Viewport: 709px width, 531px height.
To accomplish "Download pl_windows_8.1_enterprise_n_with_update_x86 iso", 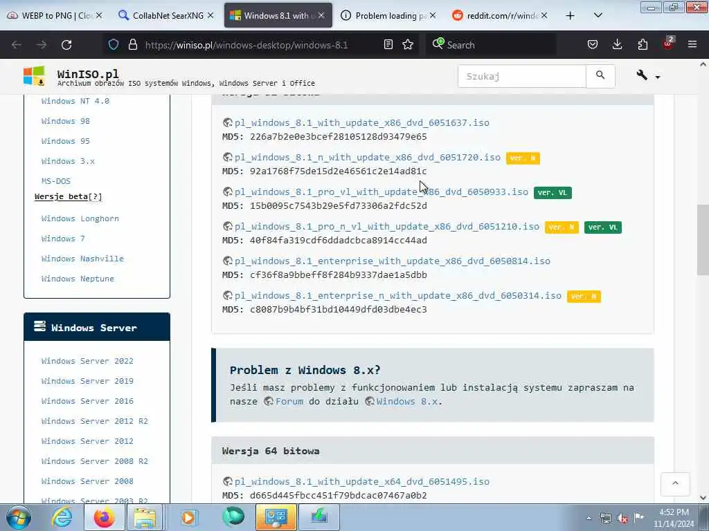I will point(398,296).
